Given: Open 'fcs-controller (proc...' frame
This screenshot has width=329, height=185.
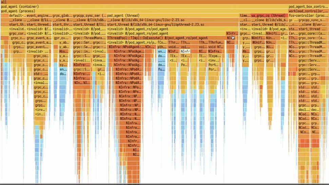Looking at the screenshot, I should [x=308, y=16].
